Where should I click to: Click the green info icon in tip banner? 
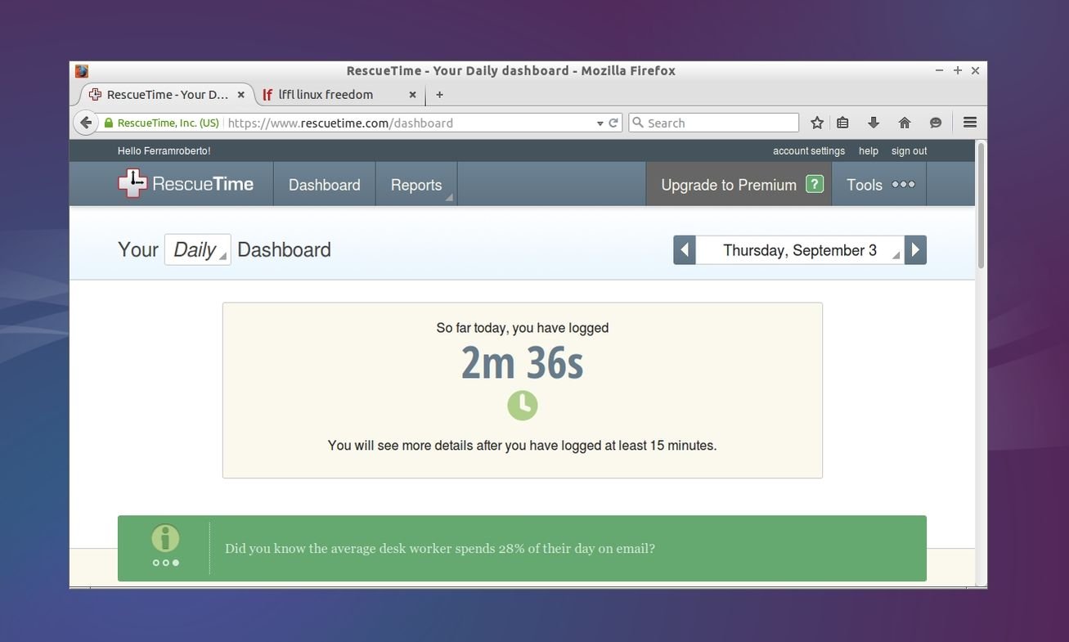(165, 539)
